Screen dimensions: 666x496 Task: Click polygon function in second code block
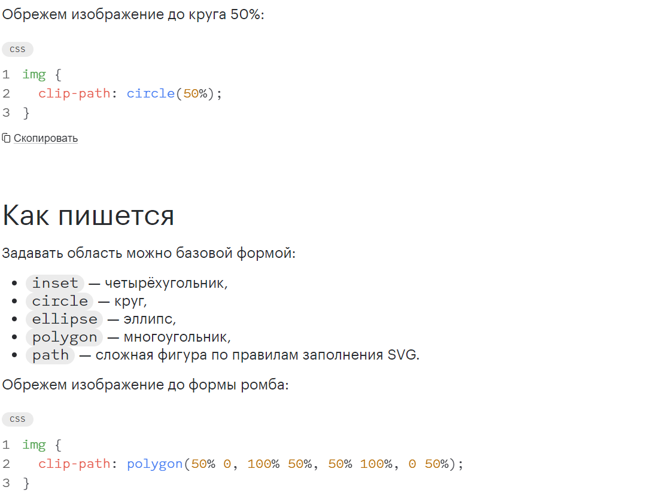154,464
